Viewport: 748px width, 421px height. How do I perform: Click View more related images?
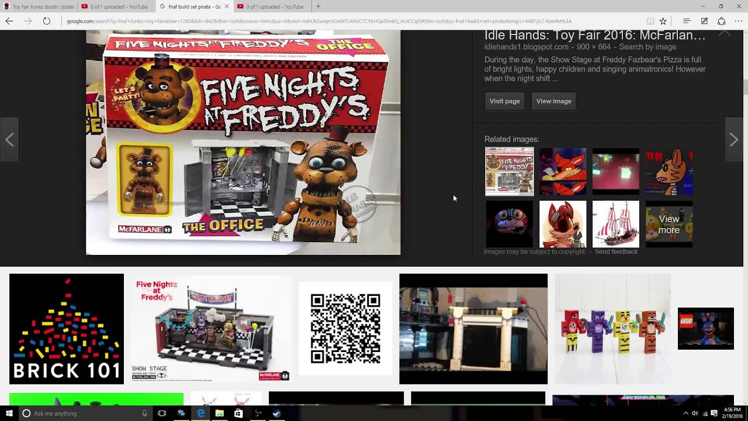coord(669,224)
